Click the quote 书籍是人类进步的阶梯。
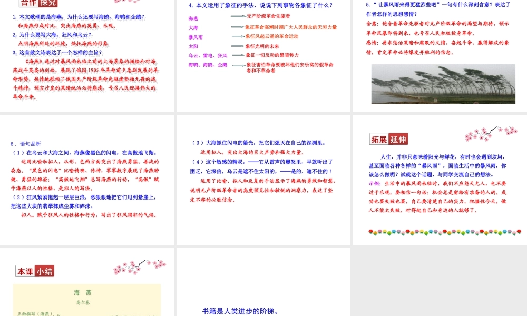 coord(240,311)
